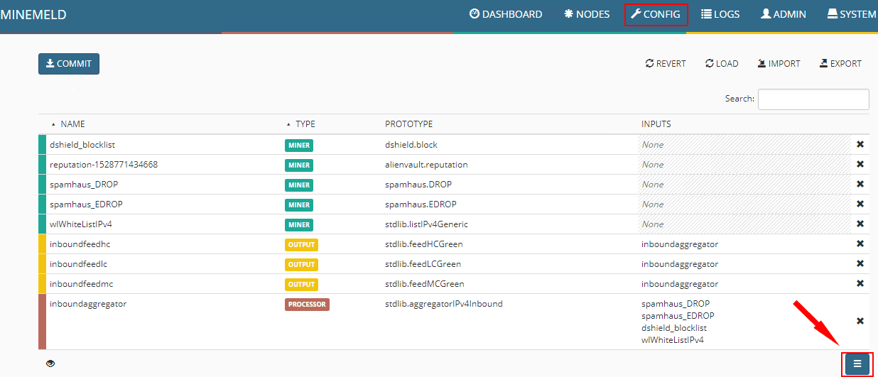Delete the inboundfeedmc node
Viewport: 878px width, 377px height.
pos(860,284)
